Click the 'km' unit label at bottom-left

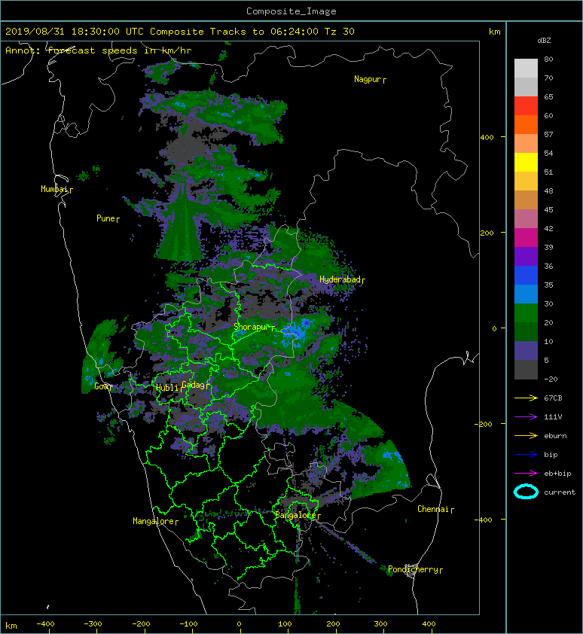click(11, 626)
